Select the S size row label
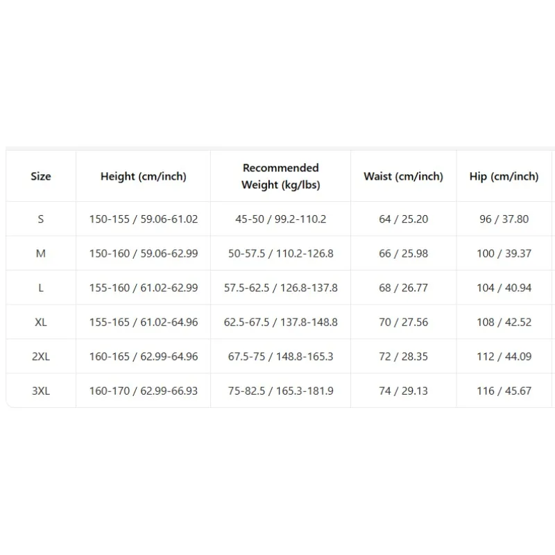The height and width of the screenshot is (555, 555). (41, 219)
